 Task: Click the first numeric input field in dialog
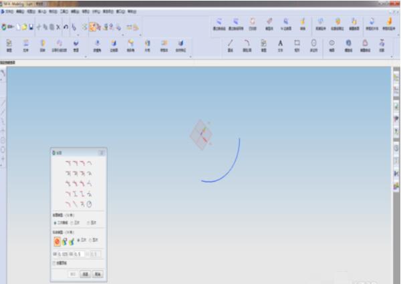65,254
